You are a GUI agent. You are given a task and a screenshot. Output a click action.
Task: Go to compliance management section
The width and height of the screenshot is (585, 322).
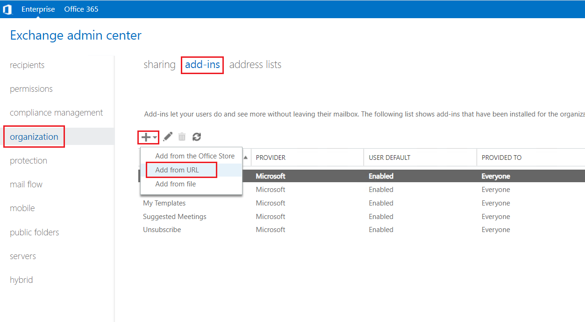57,113
